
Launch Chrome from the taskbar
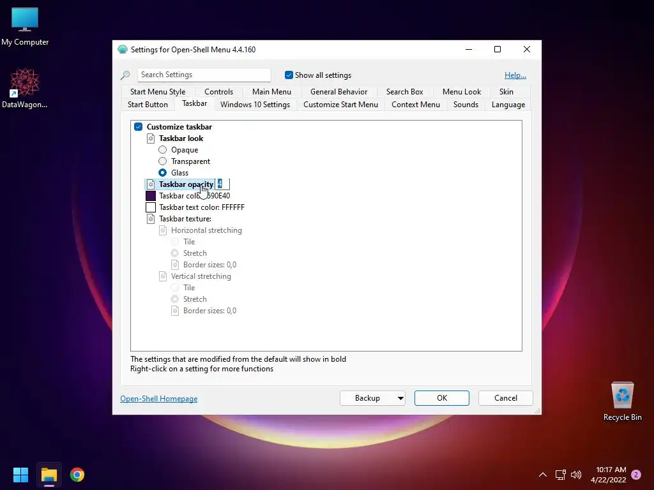[x=77, y=475]
